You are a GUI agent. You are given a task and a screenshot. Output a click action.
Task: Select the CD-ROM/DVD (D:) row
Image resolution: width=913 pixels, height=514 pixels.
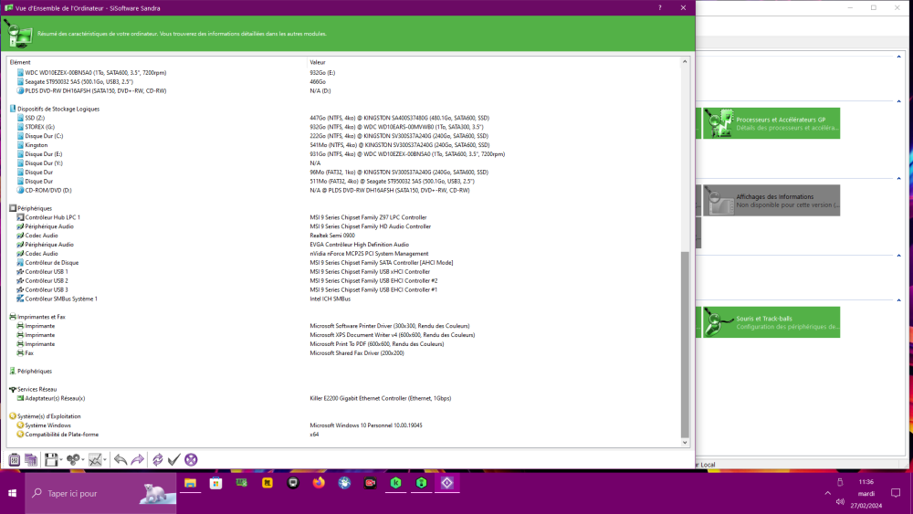(x=343, y=190)
